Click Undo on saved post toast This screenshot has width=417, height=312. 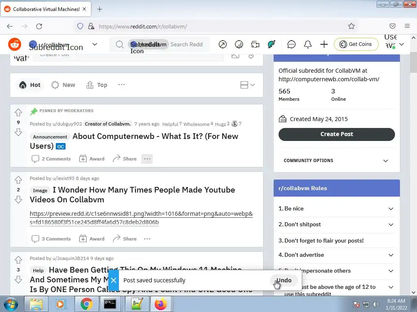click(x=284, y=280)
